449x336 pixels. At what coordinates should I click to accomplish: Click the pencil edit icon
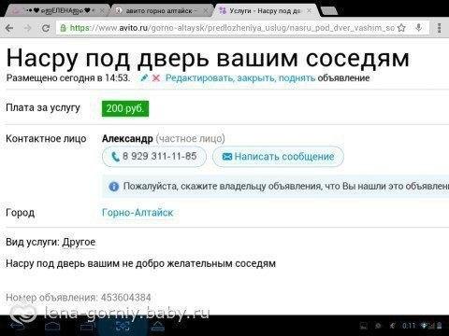tap(144, 77)
